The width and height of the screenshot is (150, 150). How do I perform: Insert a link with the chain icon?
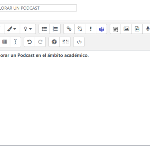[x=69, y=29]
